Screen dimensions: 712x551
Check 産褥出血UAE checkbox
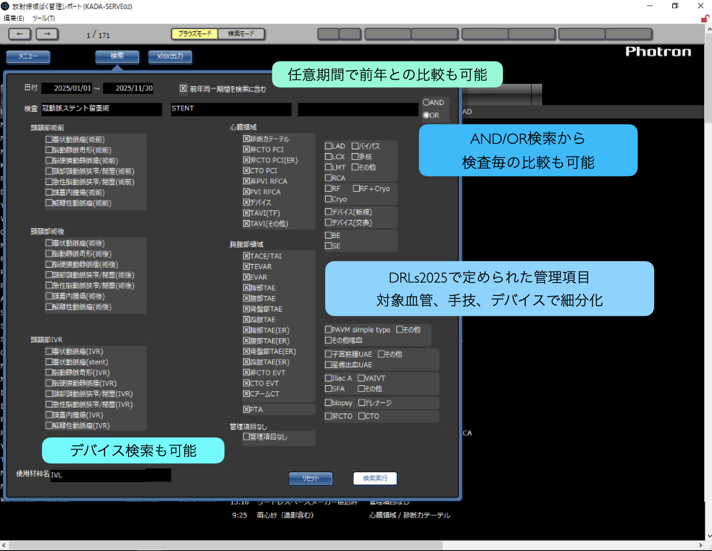tap(328, 365)
